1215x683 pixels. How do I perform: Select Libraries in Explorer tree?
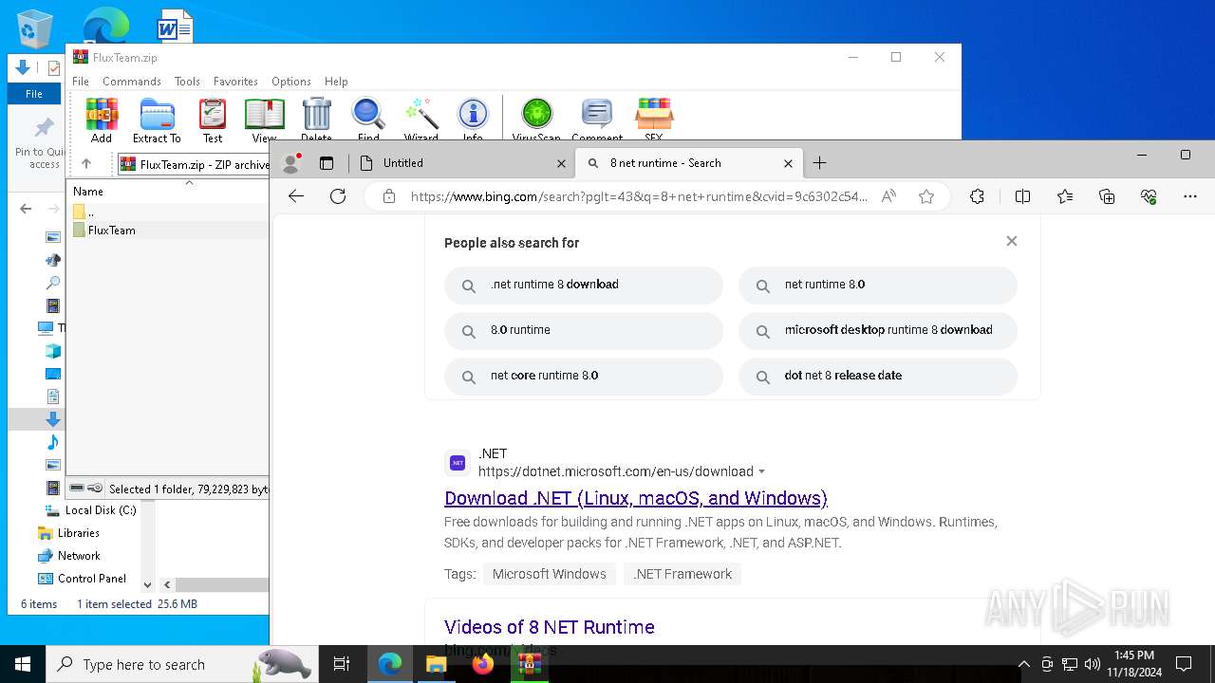79,533
